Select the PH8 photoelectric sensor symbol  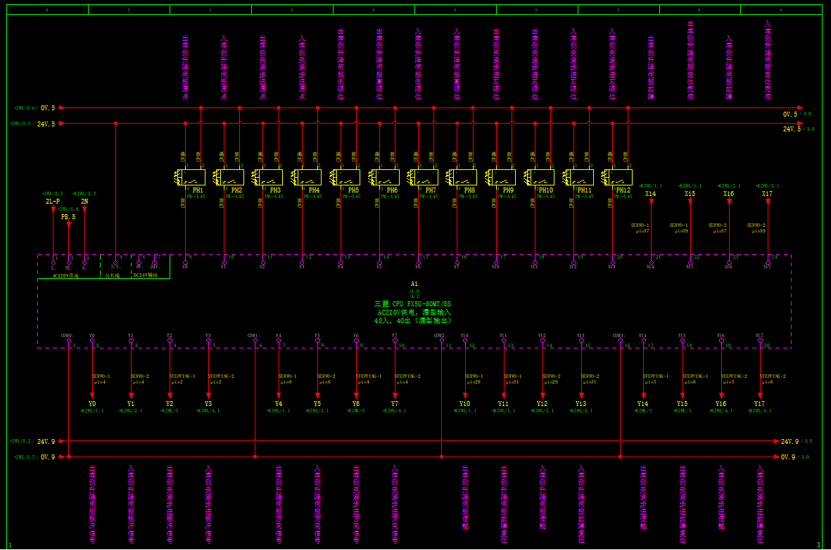(x=464, y=177)
